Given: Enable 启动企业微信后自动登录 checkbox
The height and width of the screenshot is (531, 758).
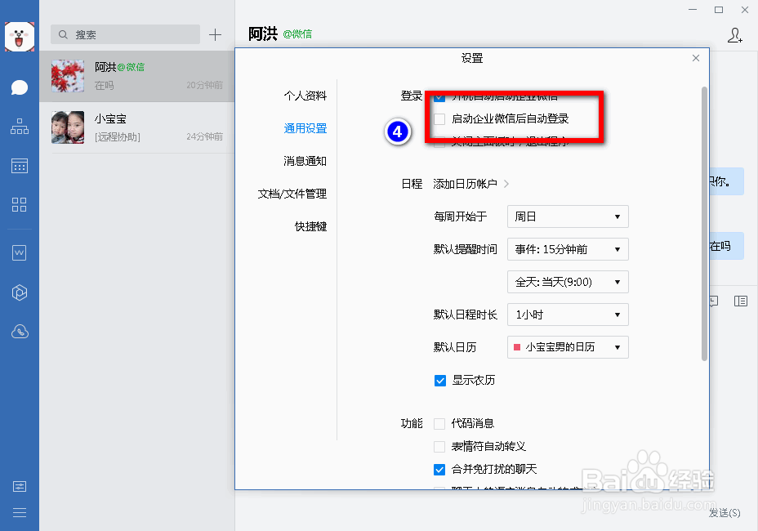Looking at the screenshot, I should (x=439, y=120).
